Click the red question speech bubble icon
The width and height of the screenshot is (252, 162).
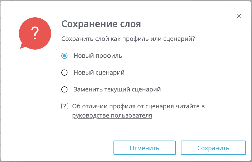click(x=35, y=33)
